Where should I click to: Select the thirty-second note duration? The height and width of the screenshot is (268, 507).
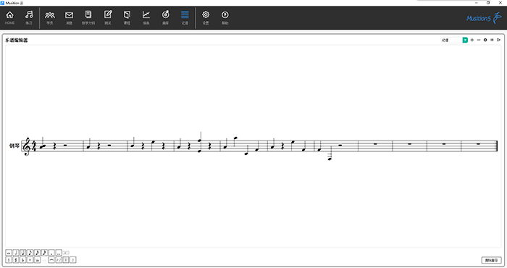coord(44,253)
